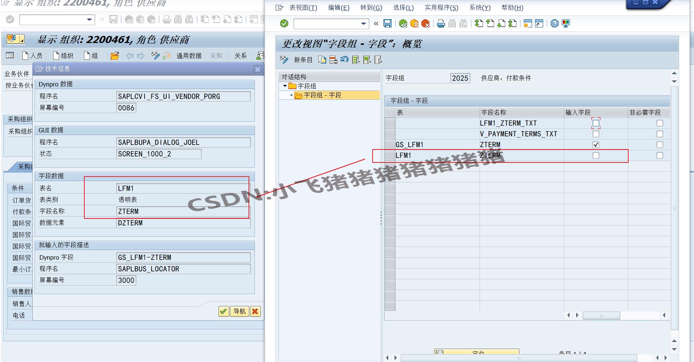Click the Select Block icon in view toolbar

pos(367,60)
